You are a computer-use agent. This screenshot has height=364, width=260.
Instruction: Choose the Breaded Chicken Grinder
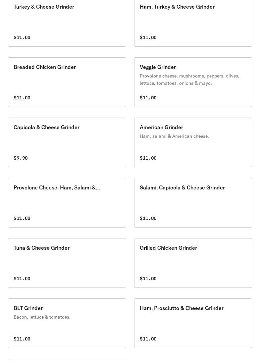[x=67, y=82]
